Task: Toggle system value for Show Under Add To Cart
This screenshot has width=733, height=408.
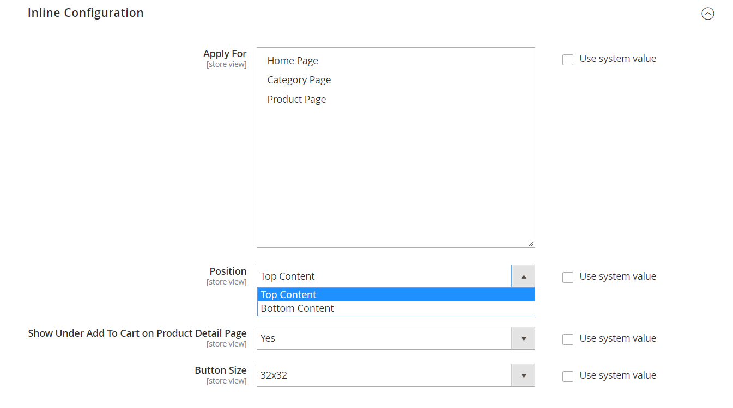Action: (x=568, y=339)
